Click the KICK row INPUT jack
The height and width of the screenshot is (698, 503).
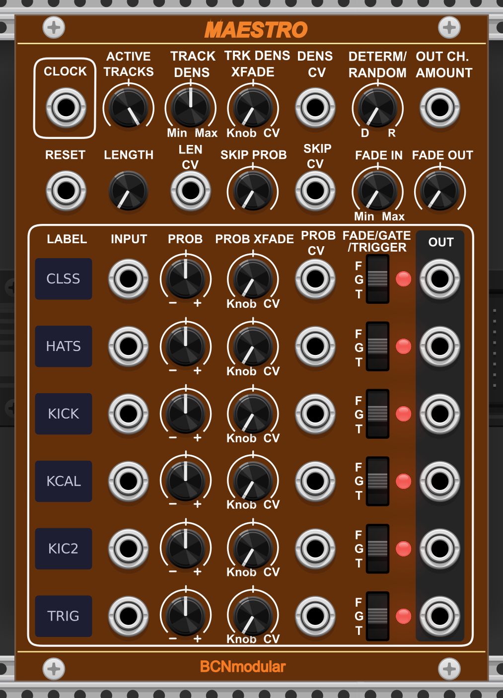point(129,414)
